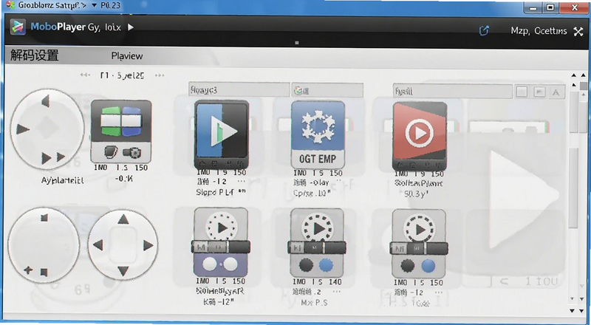Click the right-pointing play arrow on Ayplaneitl dial
Image resolution: width=591 pixels, height=325 pixels.
(23, 129)
